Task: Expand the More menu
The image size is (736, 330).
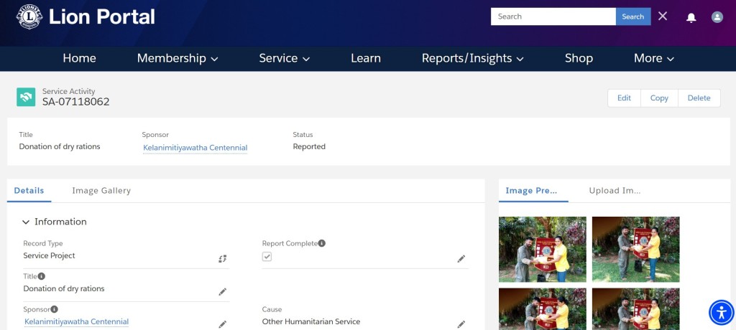Action: pyautogui.click(x=654, y=58)
